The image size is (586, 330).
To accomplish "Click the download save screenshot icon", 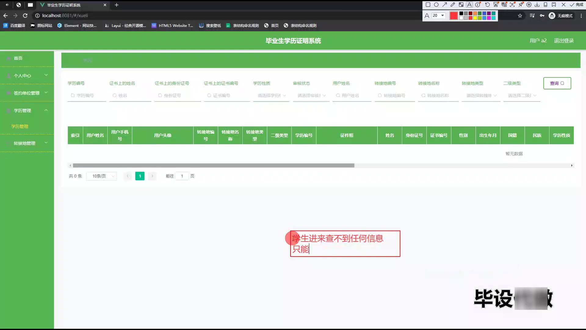I will [x=537, y=5].
